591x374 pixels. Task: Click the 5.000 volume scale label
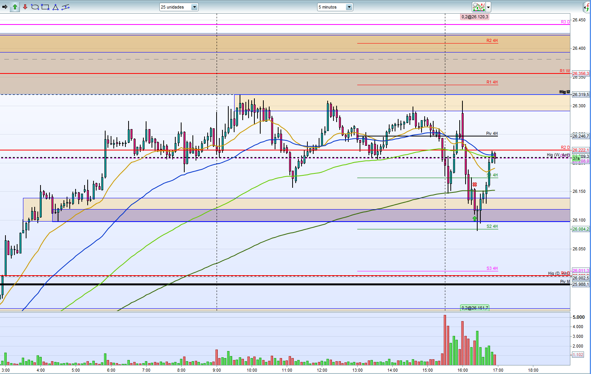coord(579,317)
